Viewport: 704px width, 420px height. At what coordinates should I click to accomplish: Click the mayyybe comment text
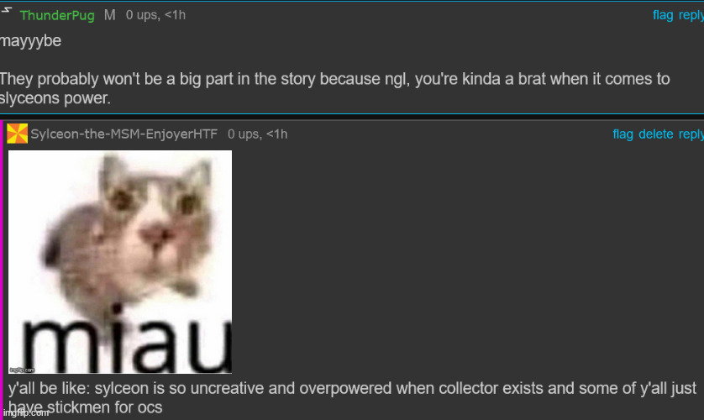[30, 41]
